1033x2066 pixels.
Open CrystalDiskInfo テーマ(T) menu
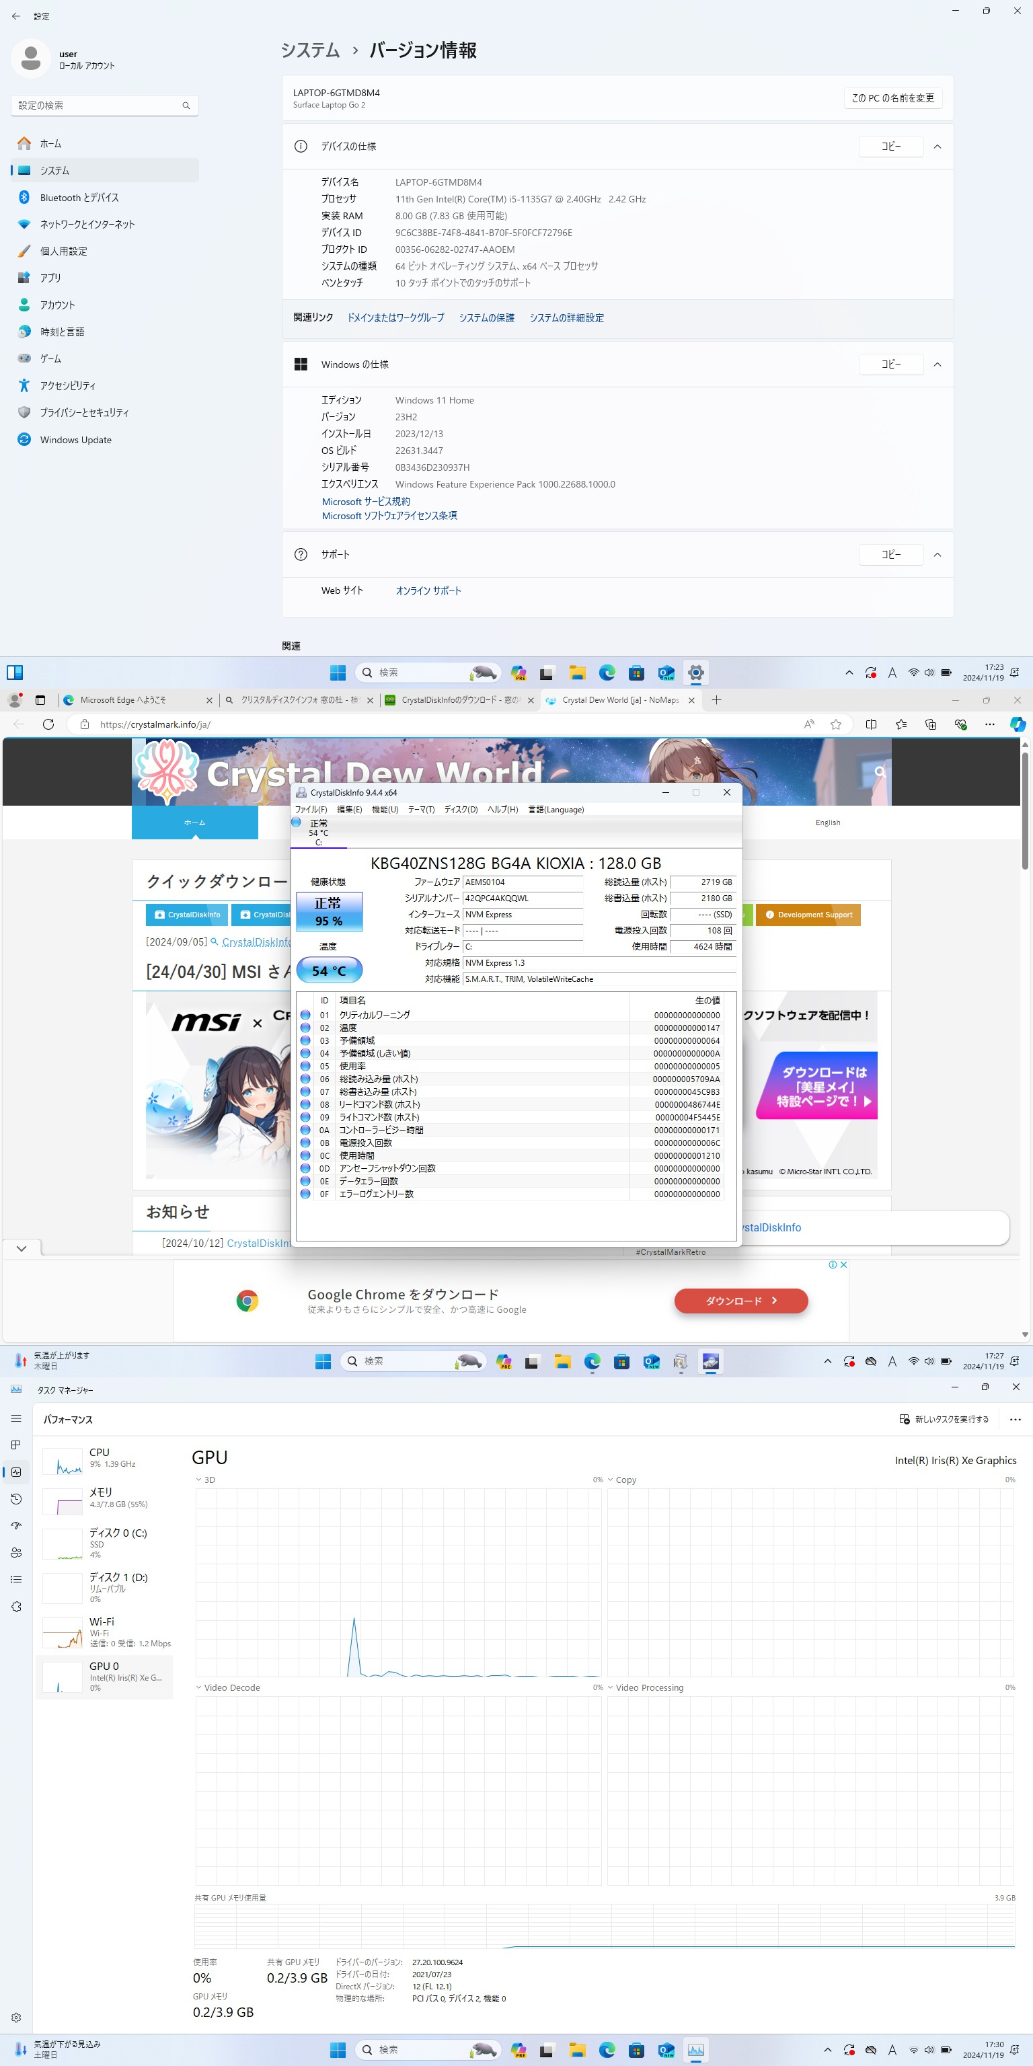tap(421, 809)
